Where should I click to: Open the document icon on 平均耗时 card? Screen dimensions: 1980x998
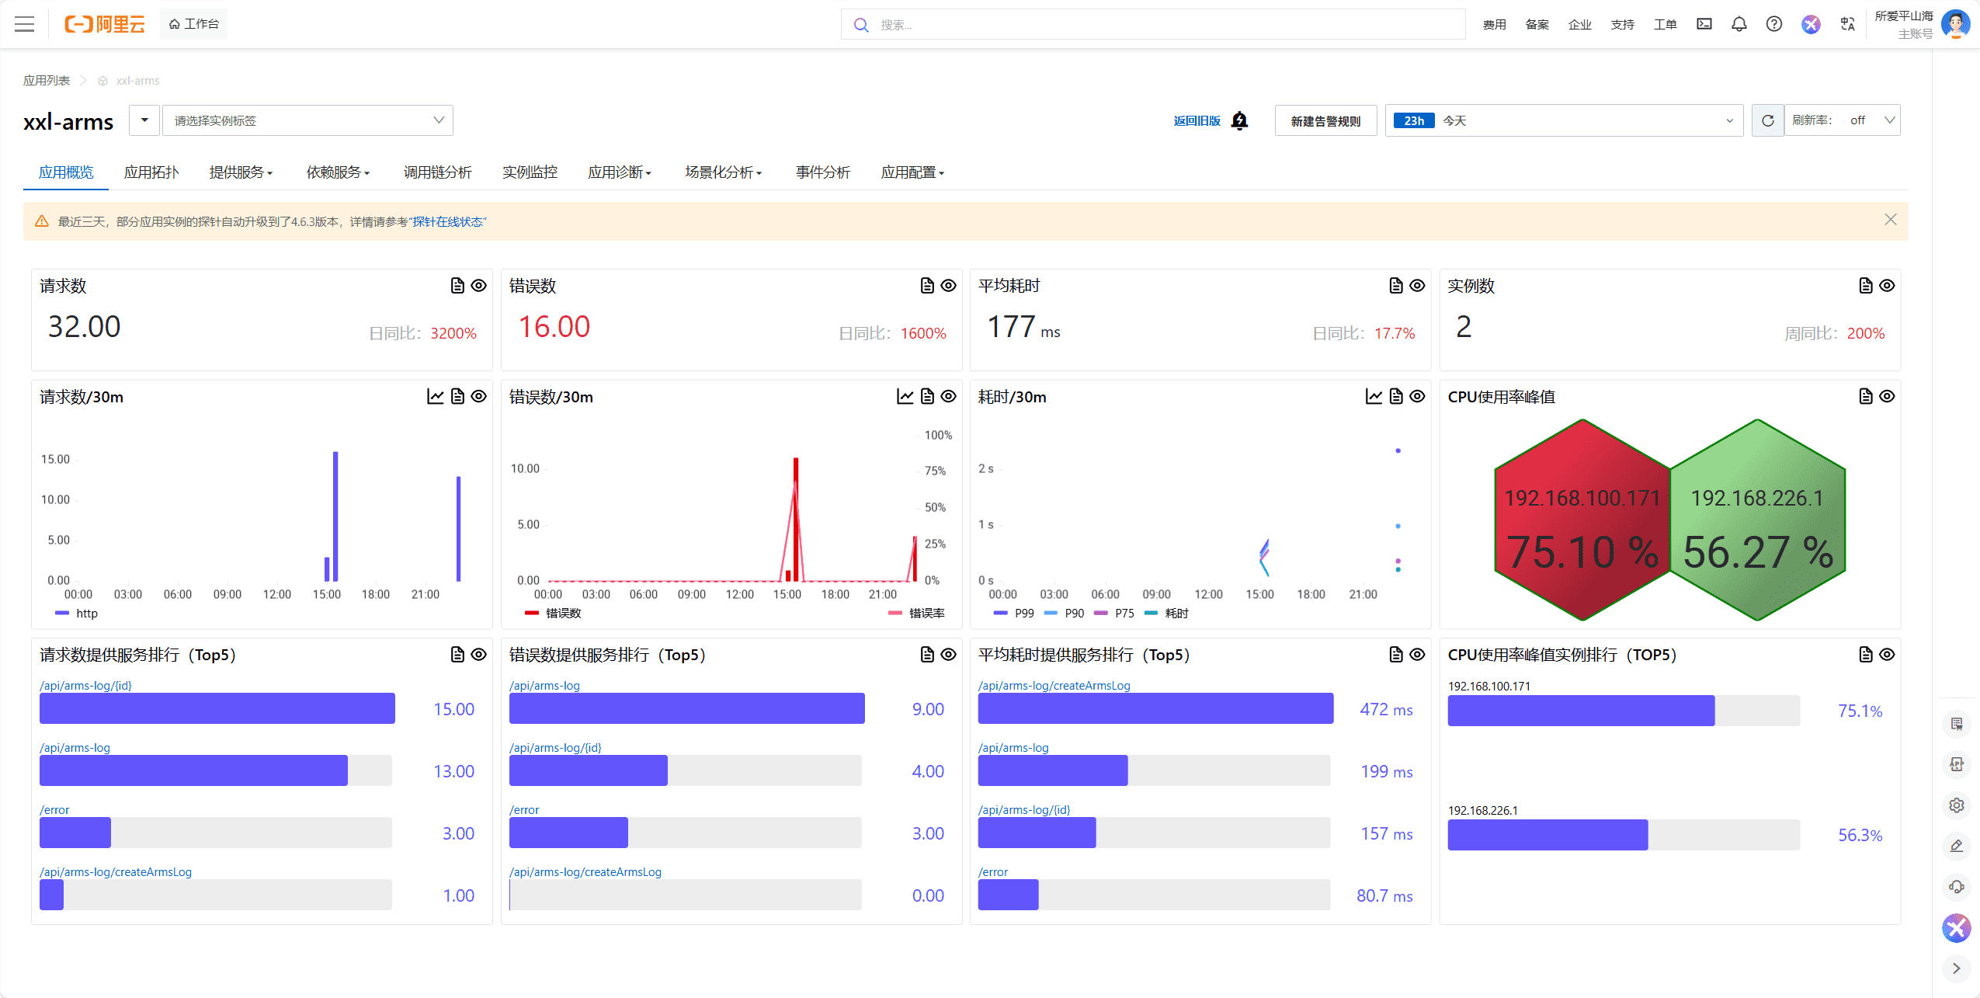coord(1396,286)
